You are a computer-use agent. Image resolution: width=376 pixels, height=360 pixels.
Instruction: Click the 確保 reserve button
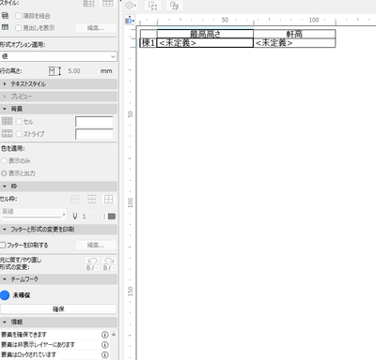tap(58, 309)
